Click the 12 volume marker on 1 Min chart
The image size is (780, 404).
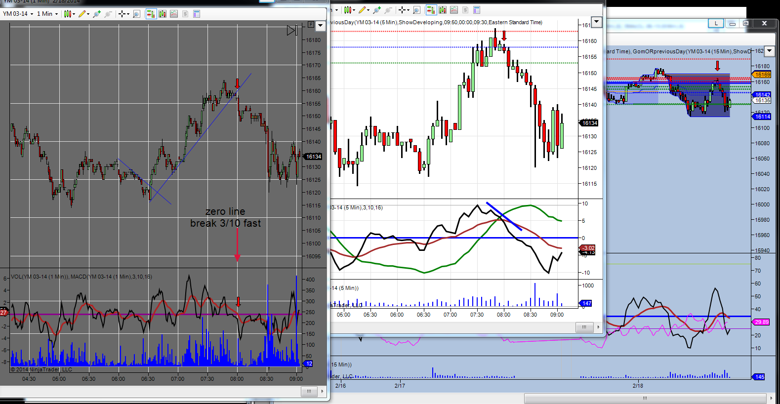[309, 364]
